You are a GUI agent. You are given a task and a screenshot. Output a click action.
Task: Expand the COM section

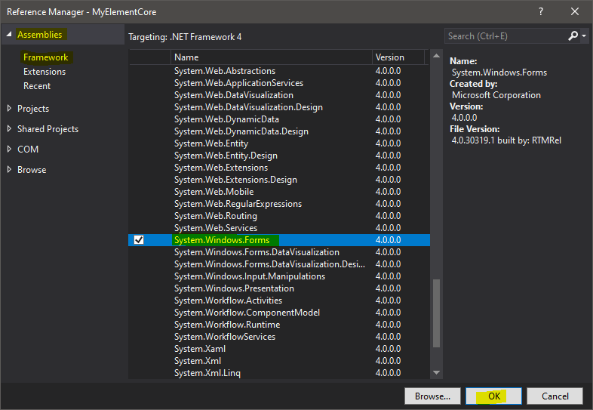click(x=9, y=150)
